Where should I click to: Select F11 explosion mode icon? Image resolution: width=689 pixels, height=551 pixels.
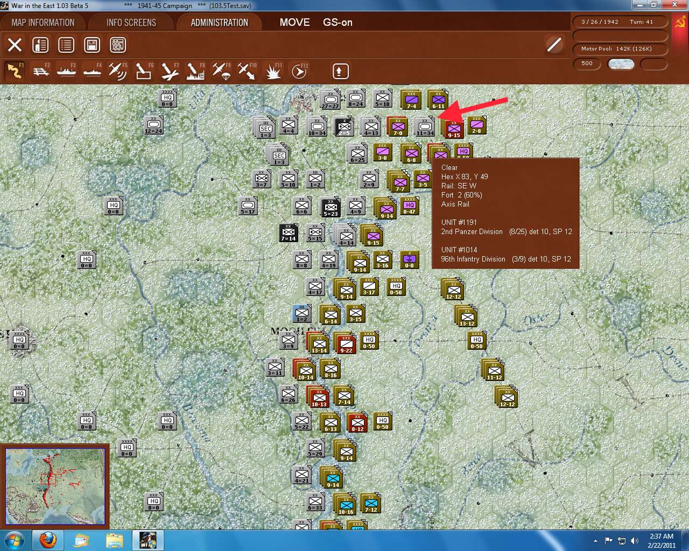point(273,71)
